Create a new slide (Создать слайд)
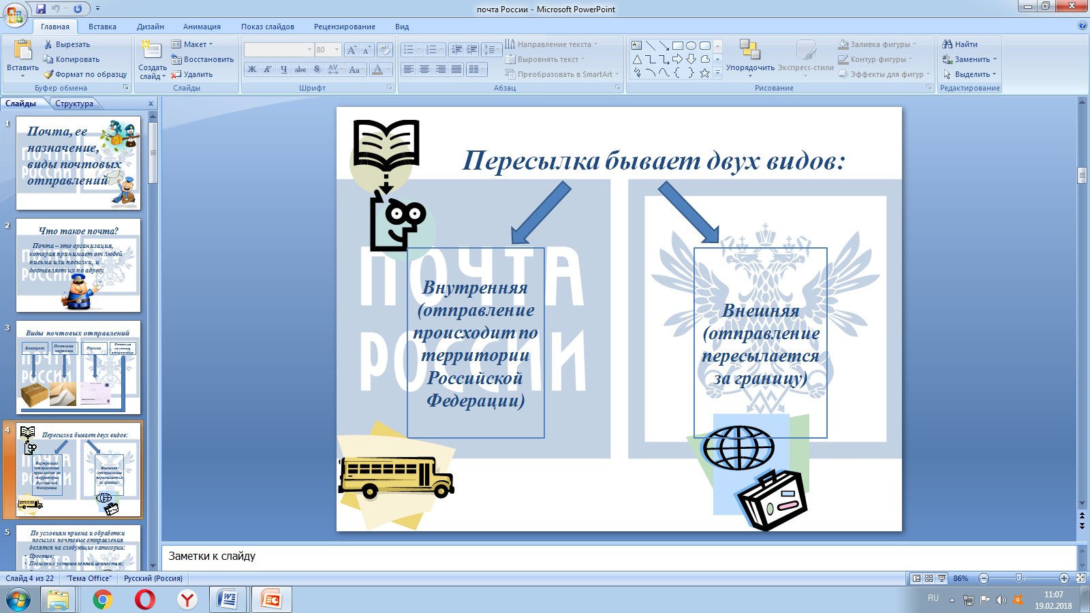The image size is (1090, 613). [152, 59]
